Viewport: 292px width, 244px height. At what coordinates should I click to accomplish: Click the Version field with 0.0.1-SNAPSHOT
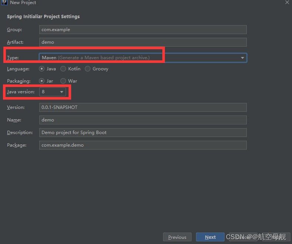coord(143,107)
